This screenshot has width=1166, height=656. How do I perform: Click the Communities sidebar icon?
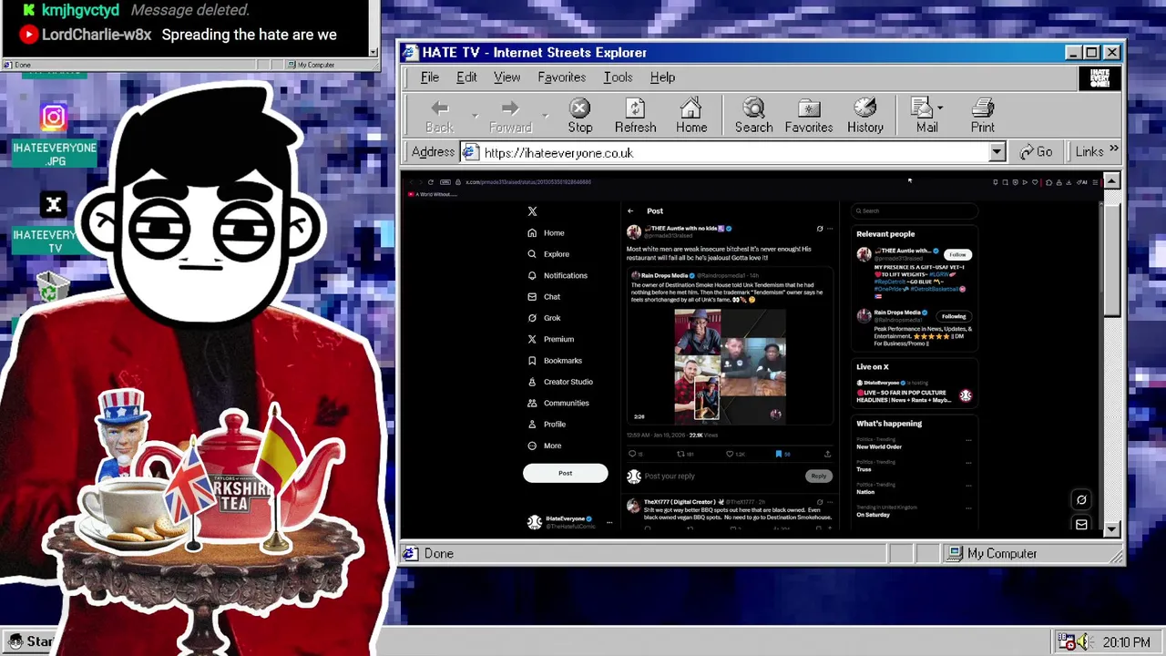click(x=532, y=403)
